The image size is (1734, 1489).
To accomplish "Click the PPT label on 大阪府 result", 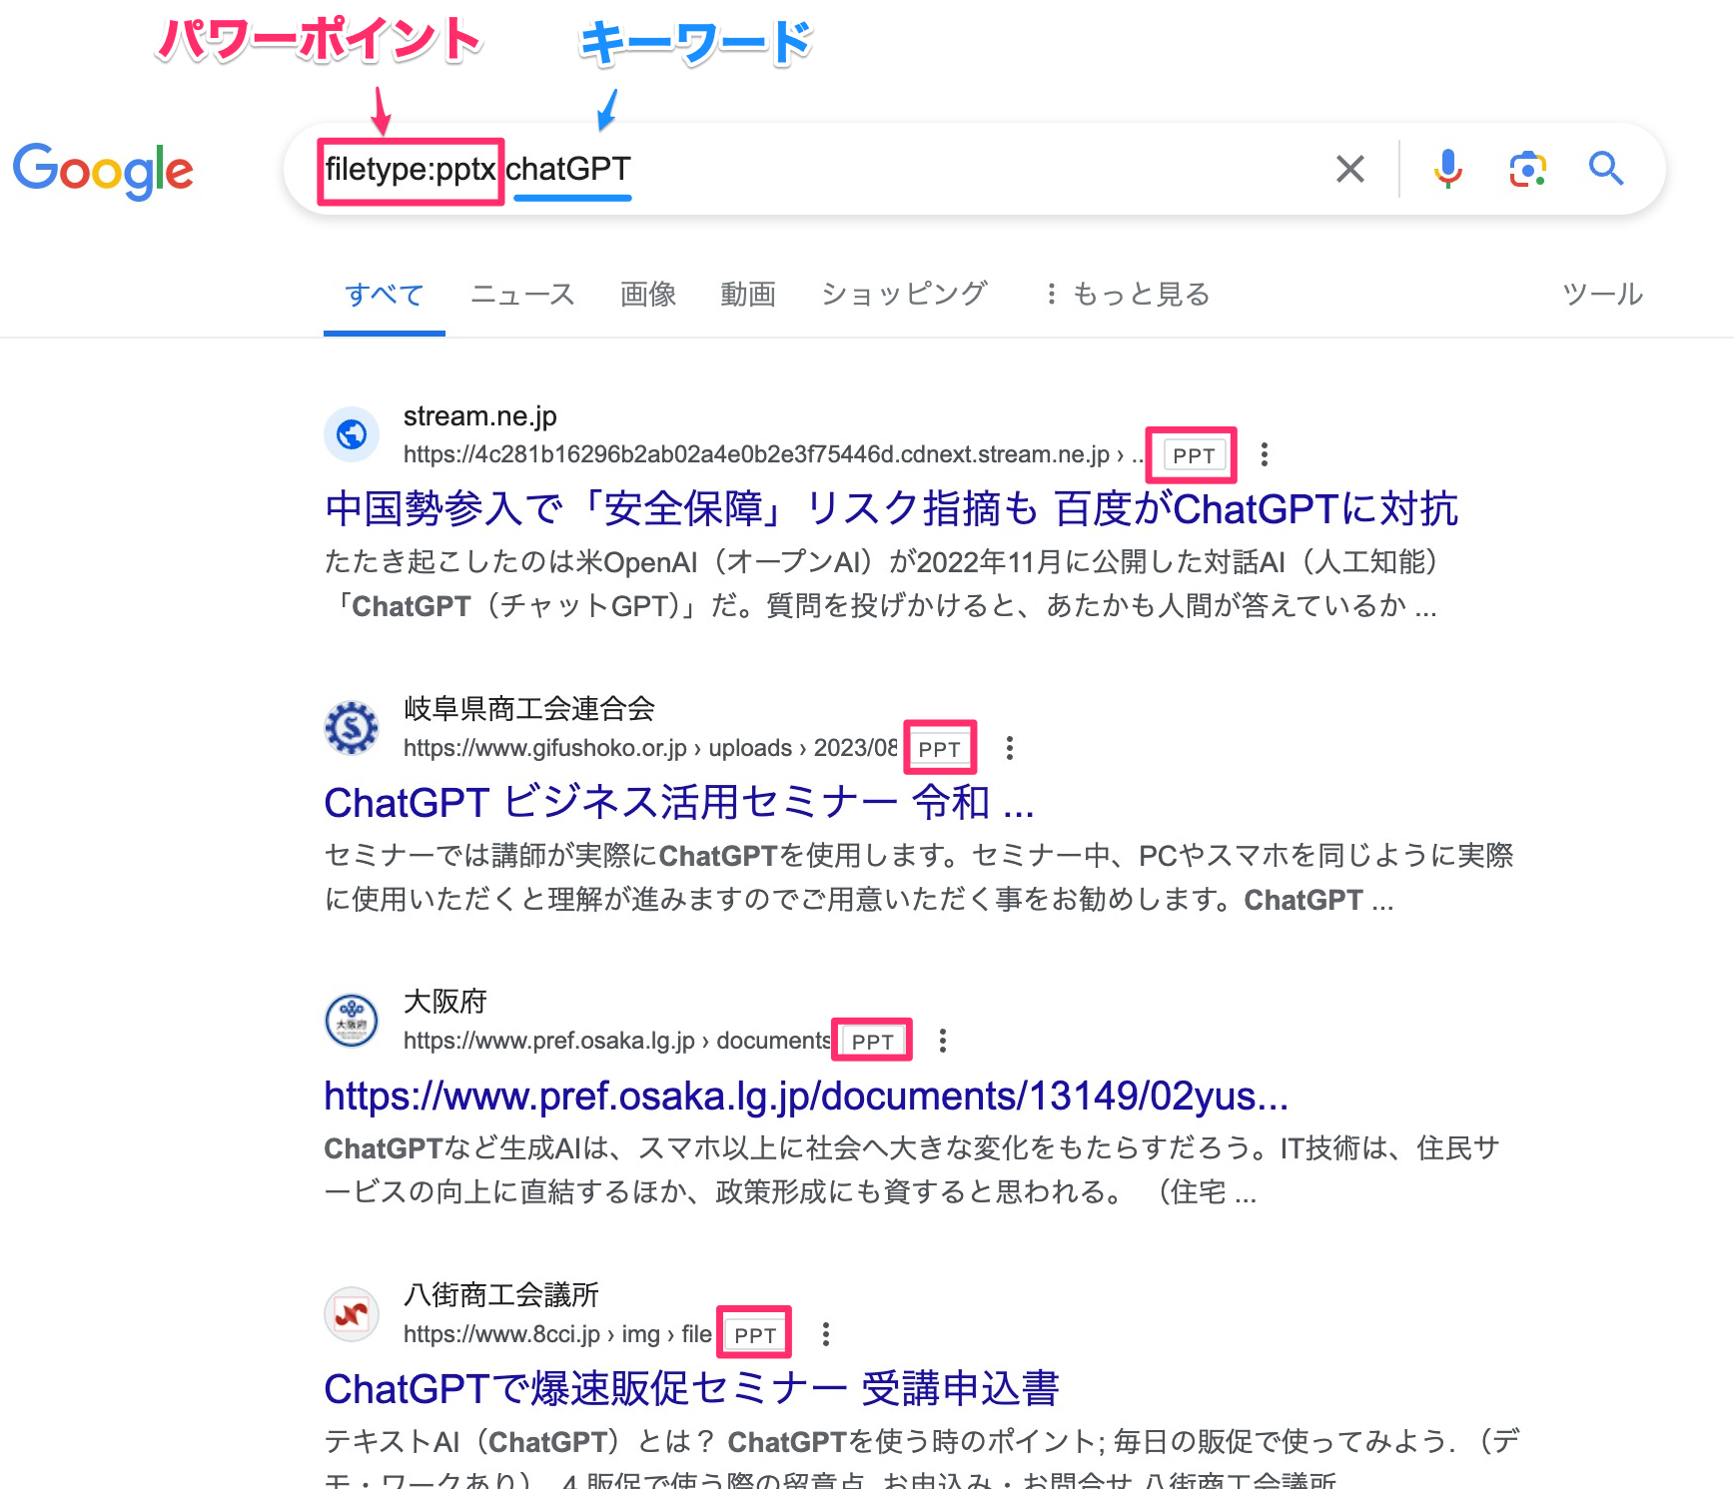I will tap(872, 1042).
